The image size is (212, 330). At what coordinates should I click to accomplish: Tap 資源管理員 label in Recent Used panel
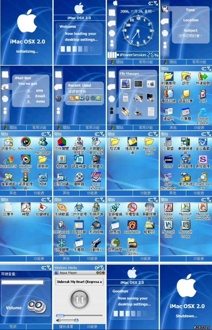coord(77,92)
